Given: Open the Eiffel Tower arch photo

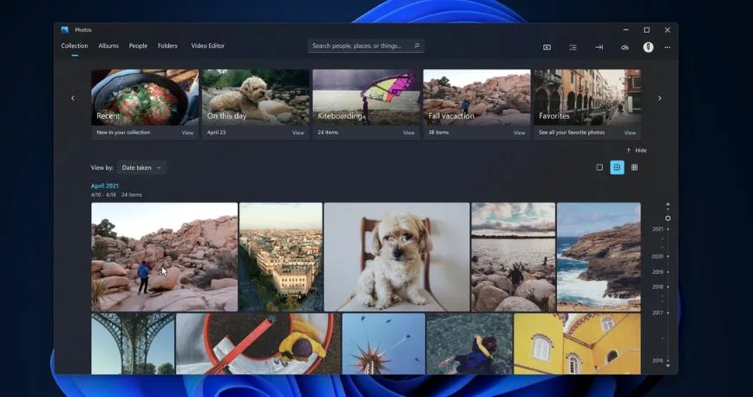Looking at the screenshot, I should click(x=133, y=344).
